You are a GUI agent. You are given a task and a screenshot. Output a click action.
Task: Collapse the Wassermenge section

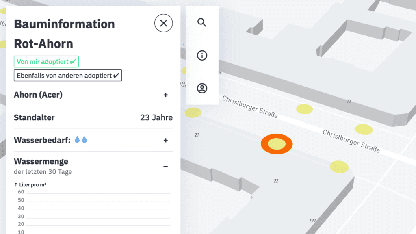166,167
